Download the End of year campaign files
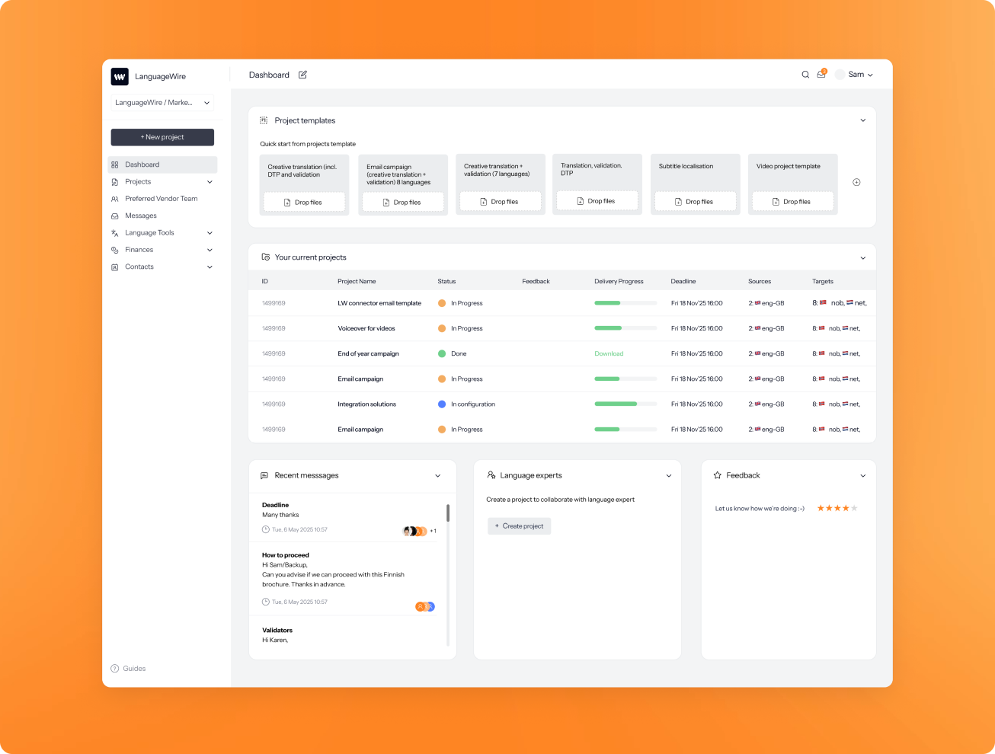995x754 pixels. 609,353
